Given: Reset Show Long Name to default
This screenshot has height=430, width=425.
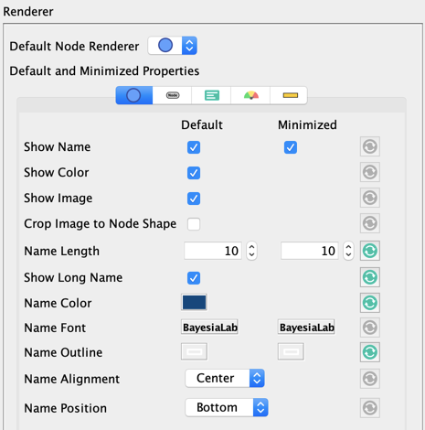Looking at the screenshot, I should pos(370,277).
